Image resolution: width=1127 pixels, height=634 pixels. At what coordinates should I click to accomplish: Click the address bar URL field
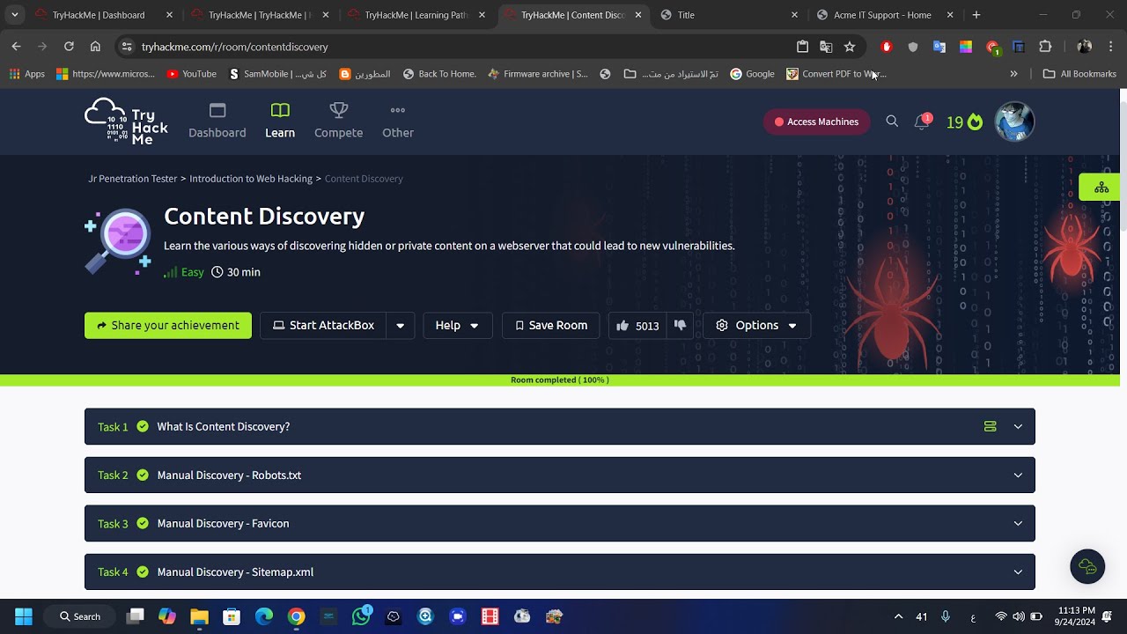(x=458, y=47)
